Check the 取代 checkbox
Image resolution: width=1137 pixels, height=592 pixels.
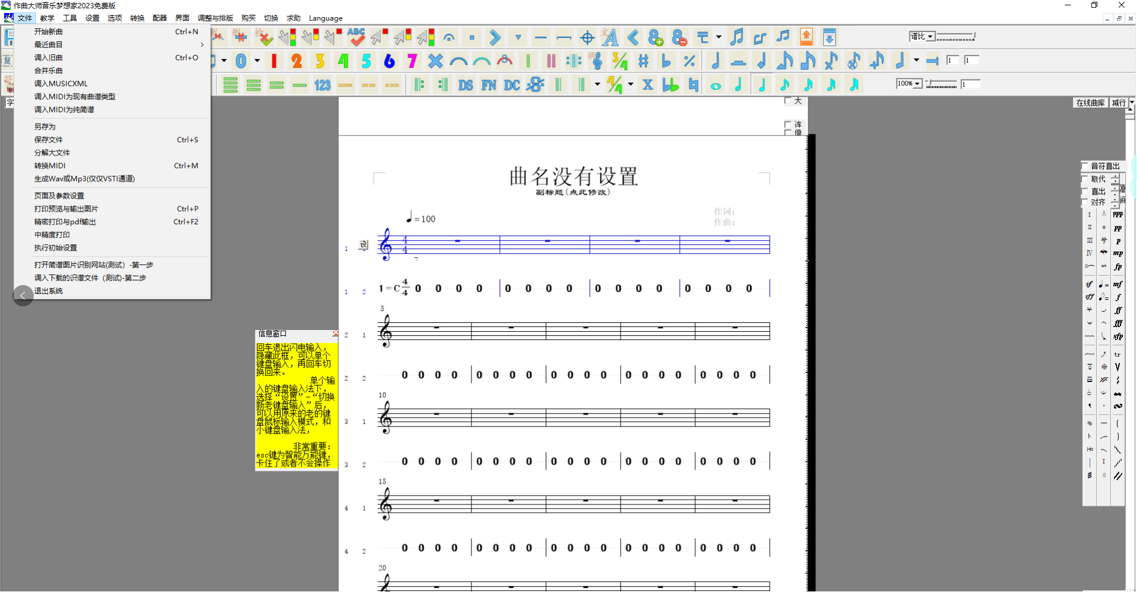click(1085, 179)
